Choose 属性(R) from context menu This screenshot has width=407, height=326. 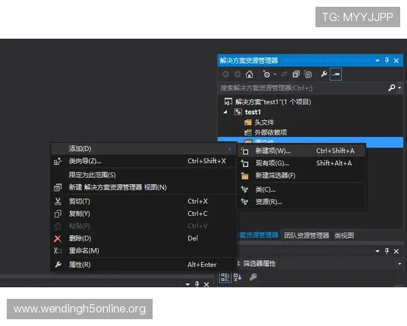tap(143, 265)
